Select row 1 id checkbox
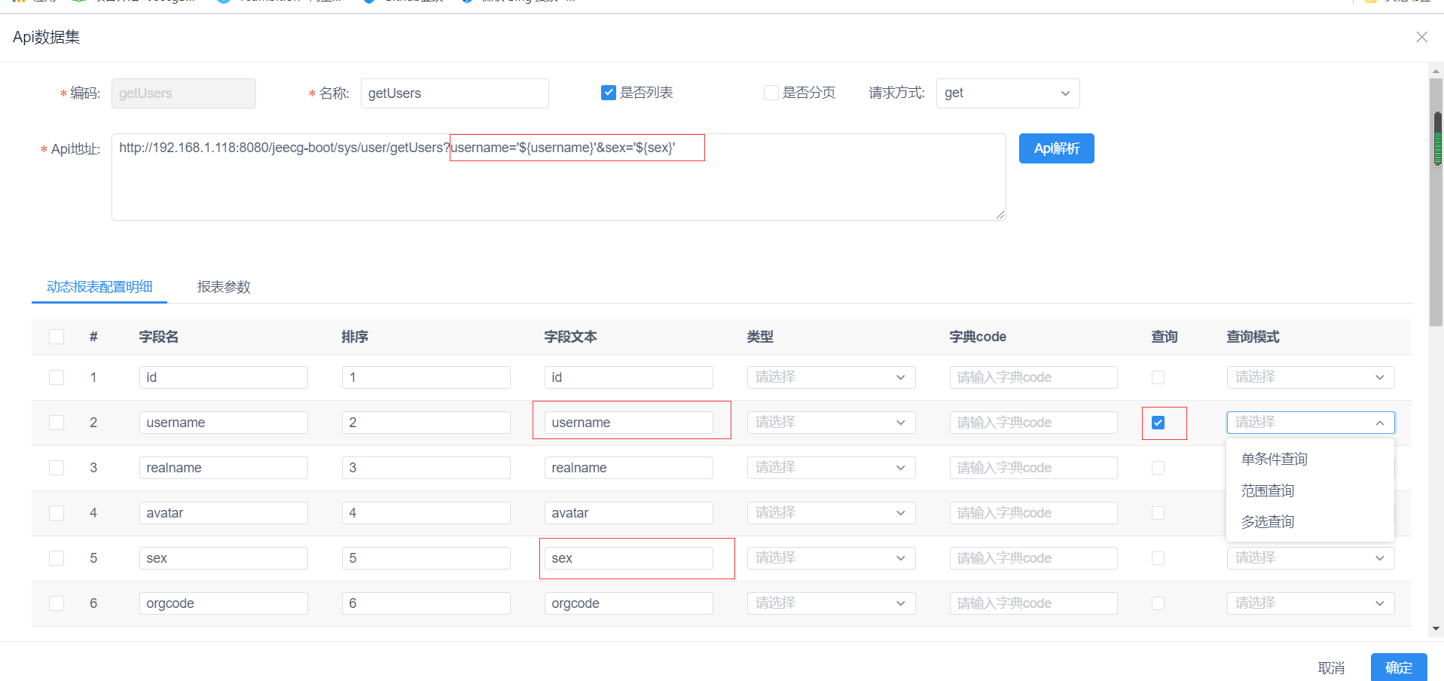This screenshot has height=681, width=1444. 56,377
